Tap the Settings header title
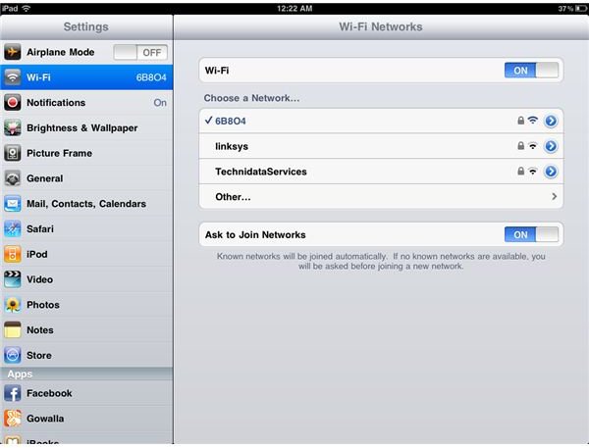This screenshot has width=589, height=448. point(86,26)
